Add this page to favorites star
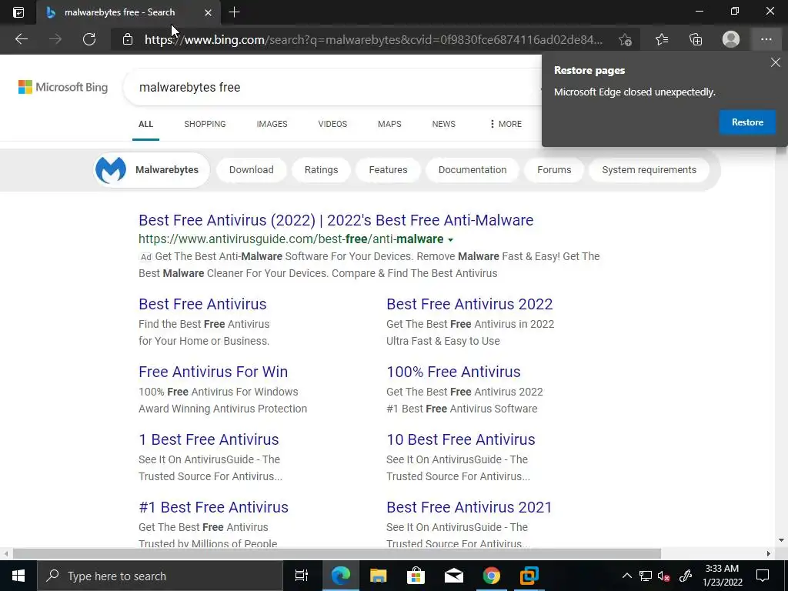The image size is (788, 591). 625,39
